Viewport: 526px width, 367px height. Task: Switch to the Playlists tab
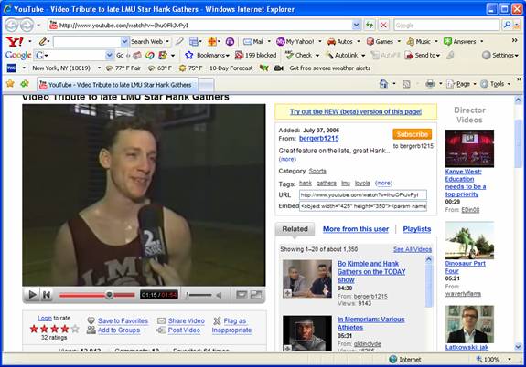(416, 229)
